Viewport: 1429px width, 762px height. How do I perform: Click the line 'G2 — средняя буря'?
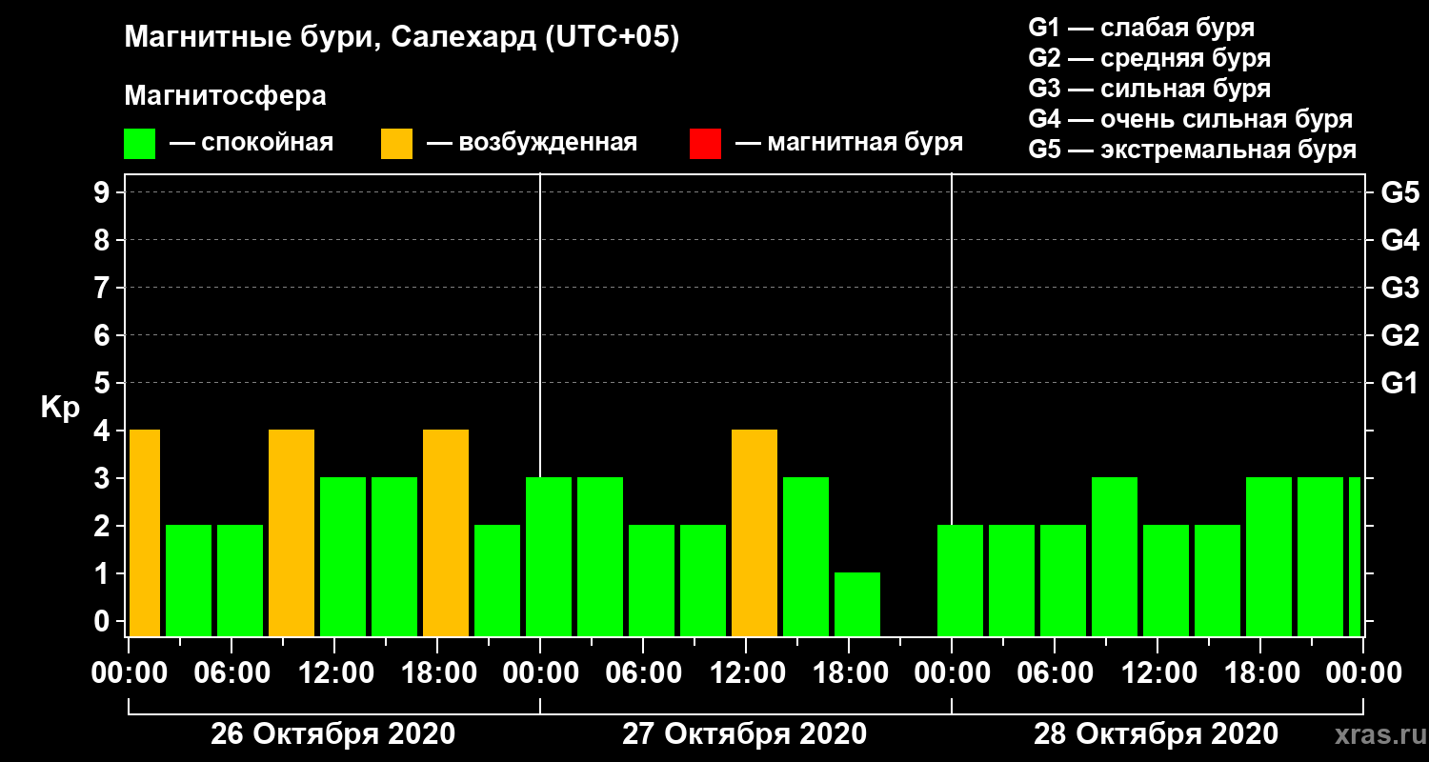(1150, 58)
